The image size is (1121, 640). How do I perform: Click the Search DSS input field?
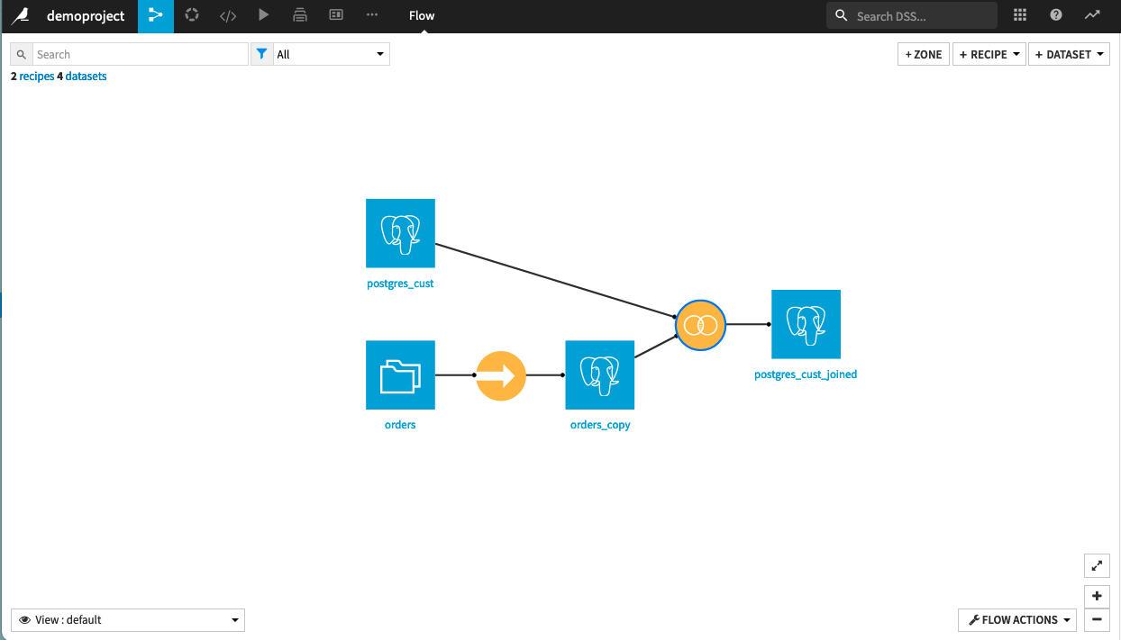tap(910, 15)
